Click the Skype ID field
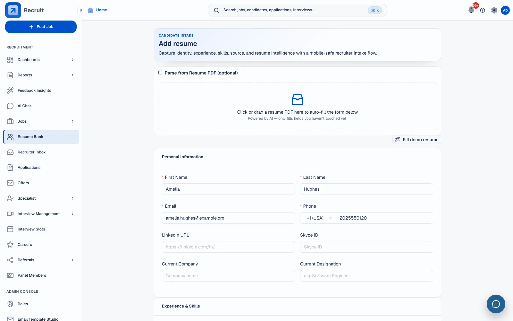The height and width of the screenshot is (321, 513). point(366,247)
